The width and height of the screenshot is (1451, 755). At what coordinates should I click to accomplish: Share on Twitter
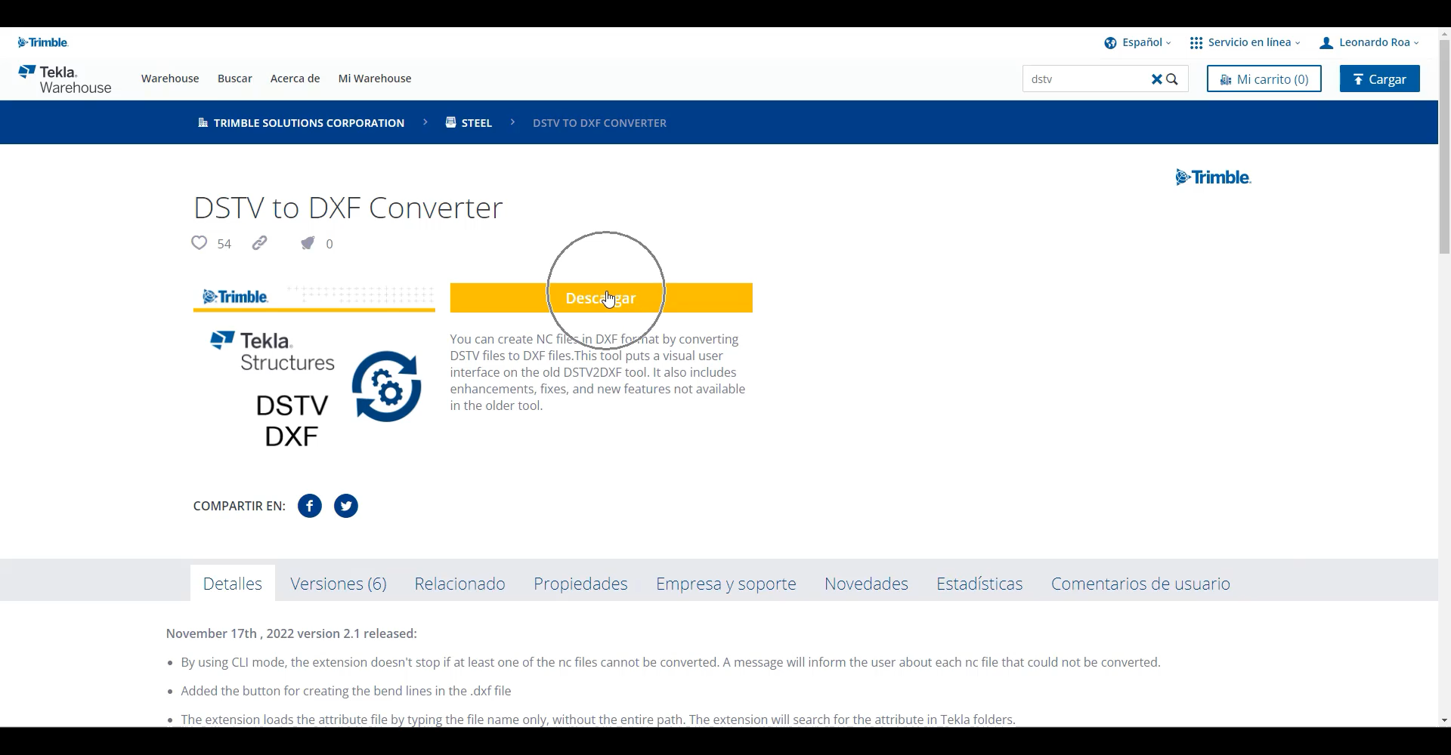(346, 506)
